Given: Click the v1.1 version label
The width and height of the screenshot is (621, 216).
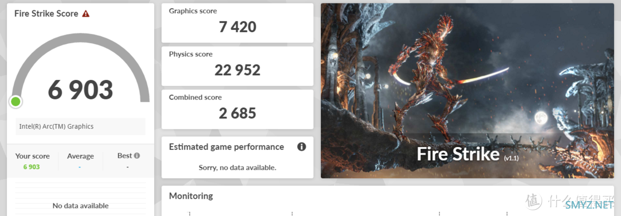Looking at the screenshot, I should pos(511,158).
